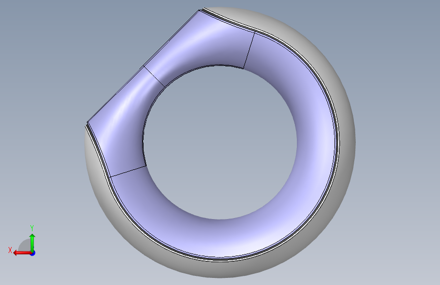Click the green Y axis arrow of the triad
The height and width of the screenshot is (285, 440).
(32, 243)
